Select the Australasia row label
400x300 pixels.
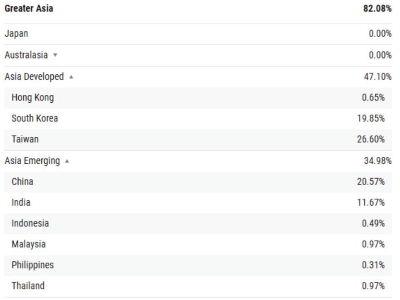26,55
